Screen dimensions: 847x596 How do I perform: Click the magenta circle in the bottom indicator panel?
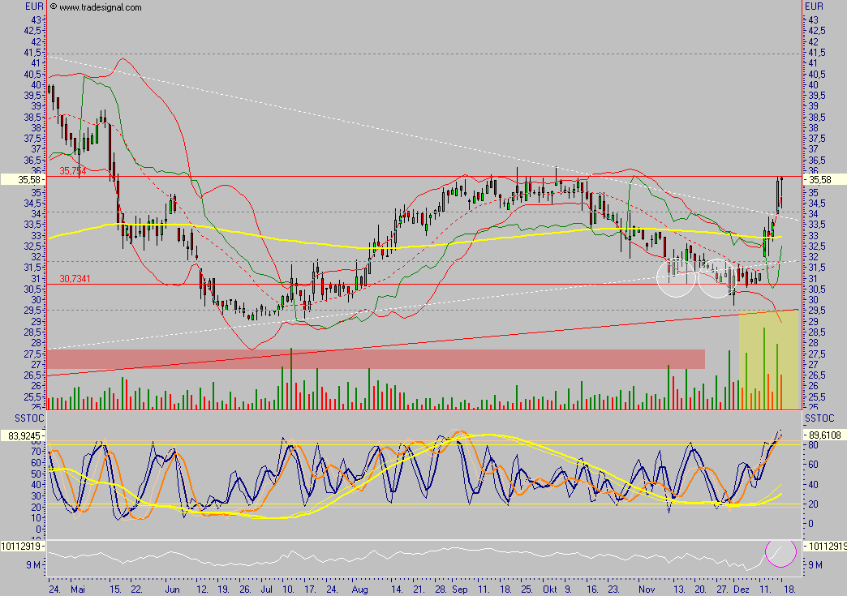782,553
